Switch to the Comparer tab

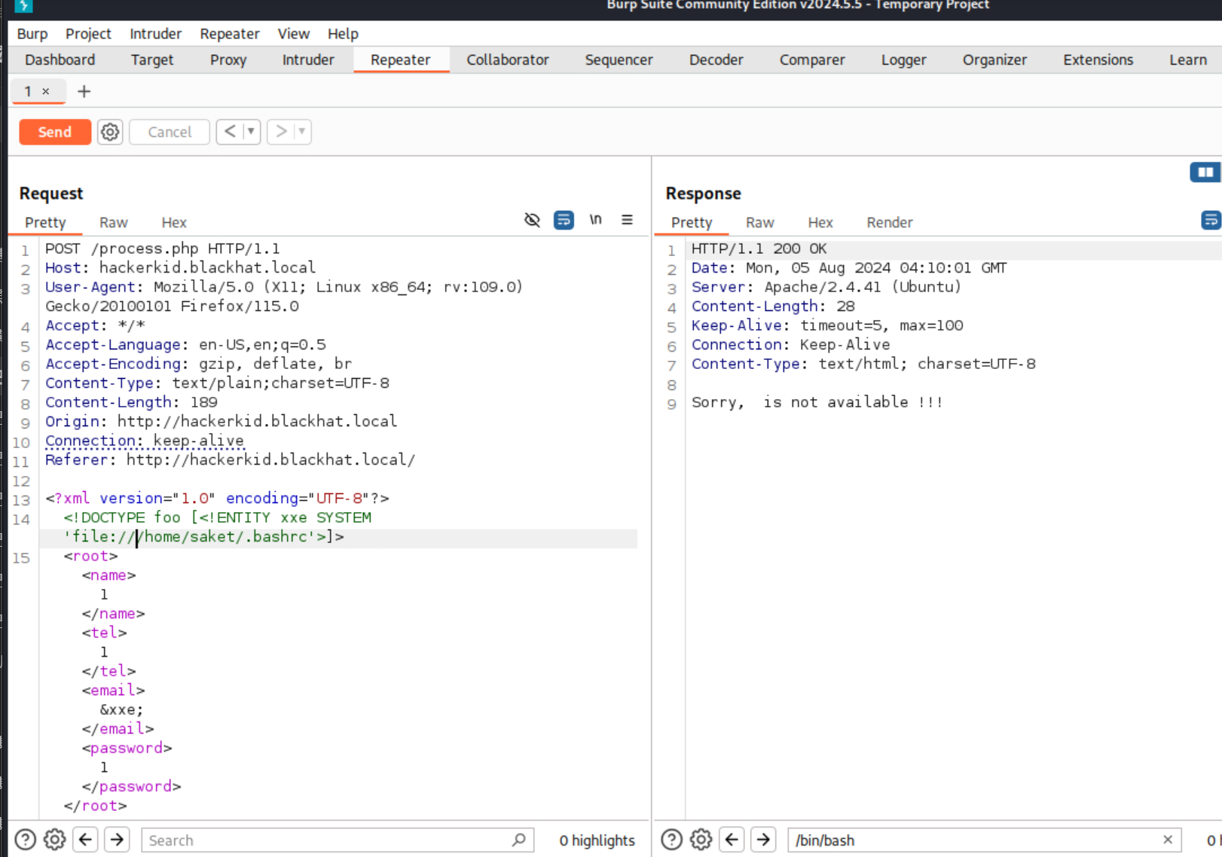click(x=812, y=60)
